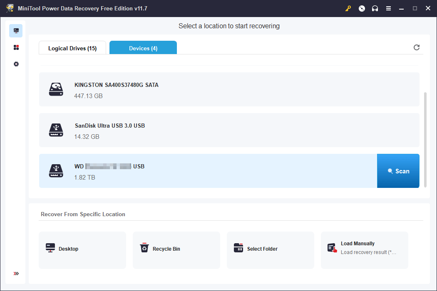Viewport: 437px width, 291px height.
Task: Click the 14.32 GB size text
Action: pos(87,137)
